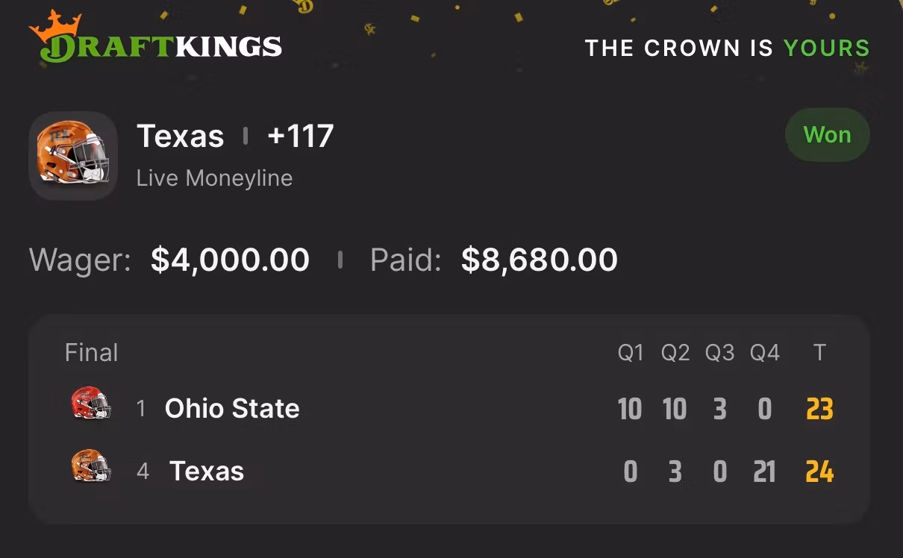Click the Live Moneyline label
Image resolution: width=903 pixels, height=558 pixels.
pyautogui.click(x=215, y=178)
